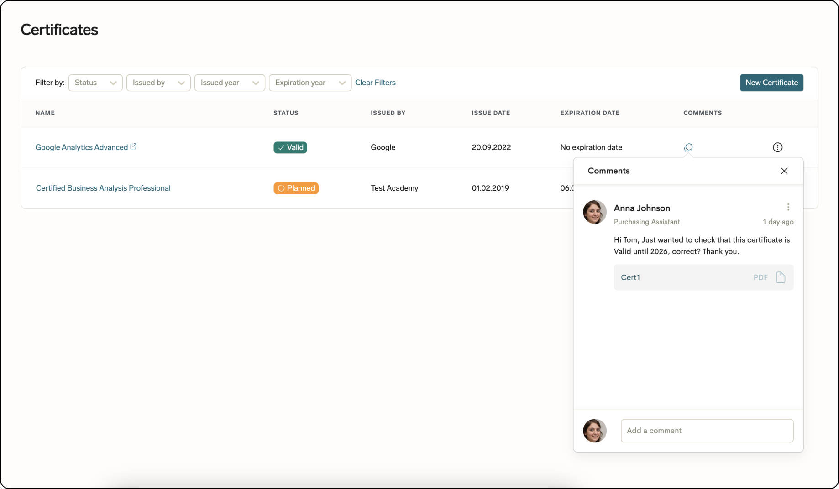Click the avatar next to the comment input
This screenshot has width=839, height=489.
[x=594, y=431]
